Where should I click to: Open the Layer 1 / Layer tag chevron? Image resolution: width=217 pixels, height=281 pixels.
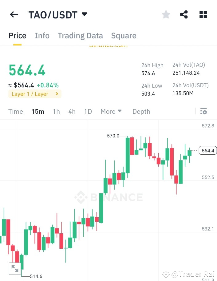click(57, 94)
